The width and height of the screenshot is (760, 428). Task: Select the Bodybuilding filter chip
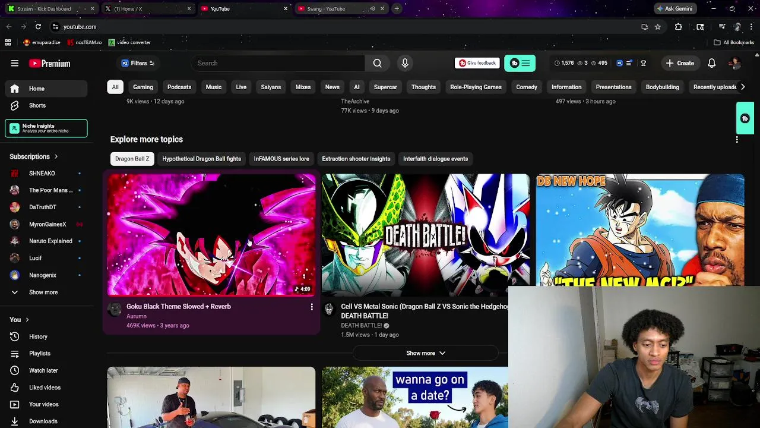pyautogui.click(x=662, y=87)
